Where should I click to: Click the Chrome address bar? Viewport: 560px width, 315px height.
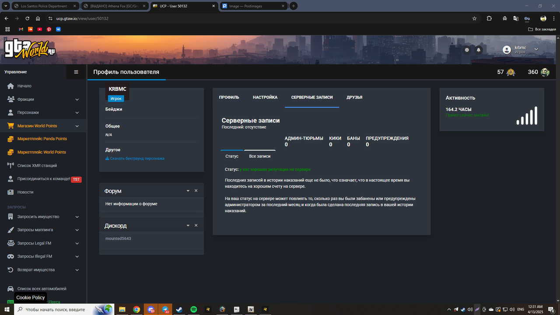click(x=258, y=18)
